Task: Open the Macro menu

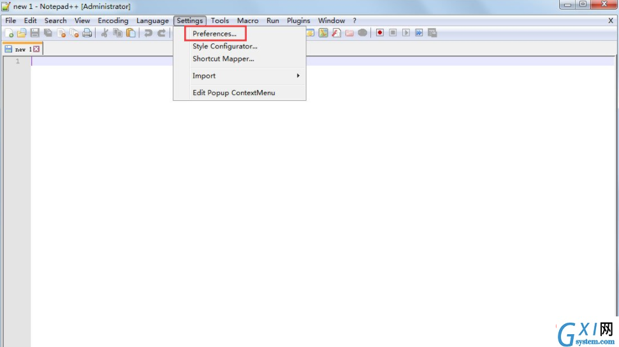Action: tap(247, 20)
